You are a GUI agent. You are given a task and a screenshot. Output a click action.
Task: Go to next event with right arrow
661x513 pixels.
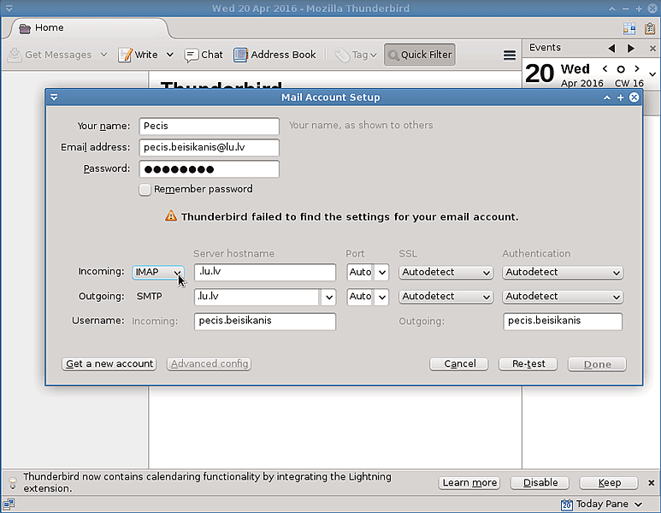point(631,49)
